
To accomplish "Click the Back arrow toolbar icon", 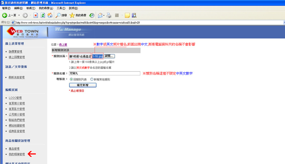I will coord(4,15).
